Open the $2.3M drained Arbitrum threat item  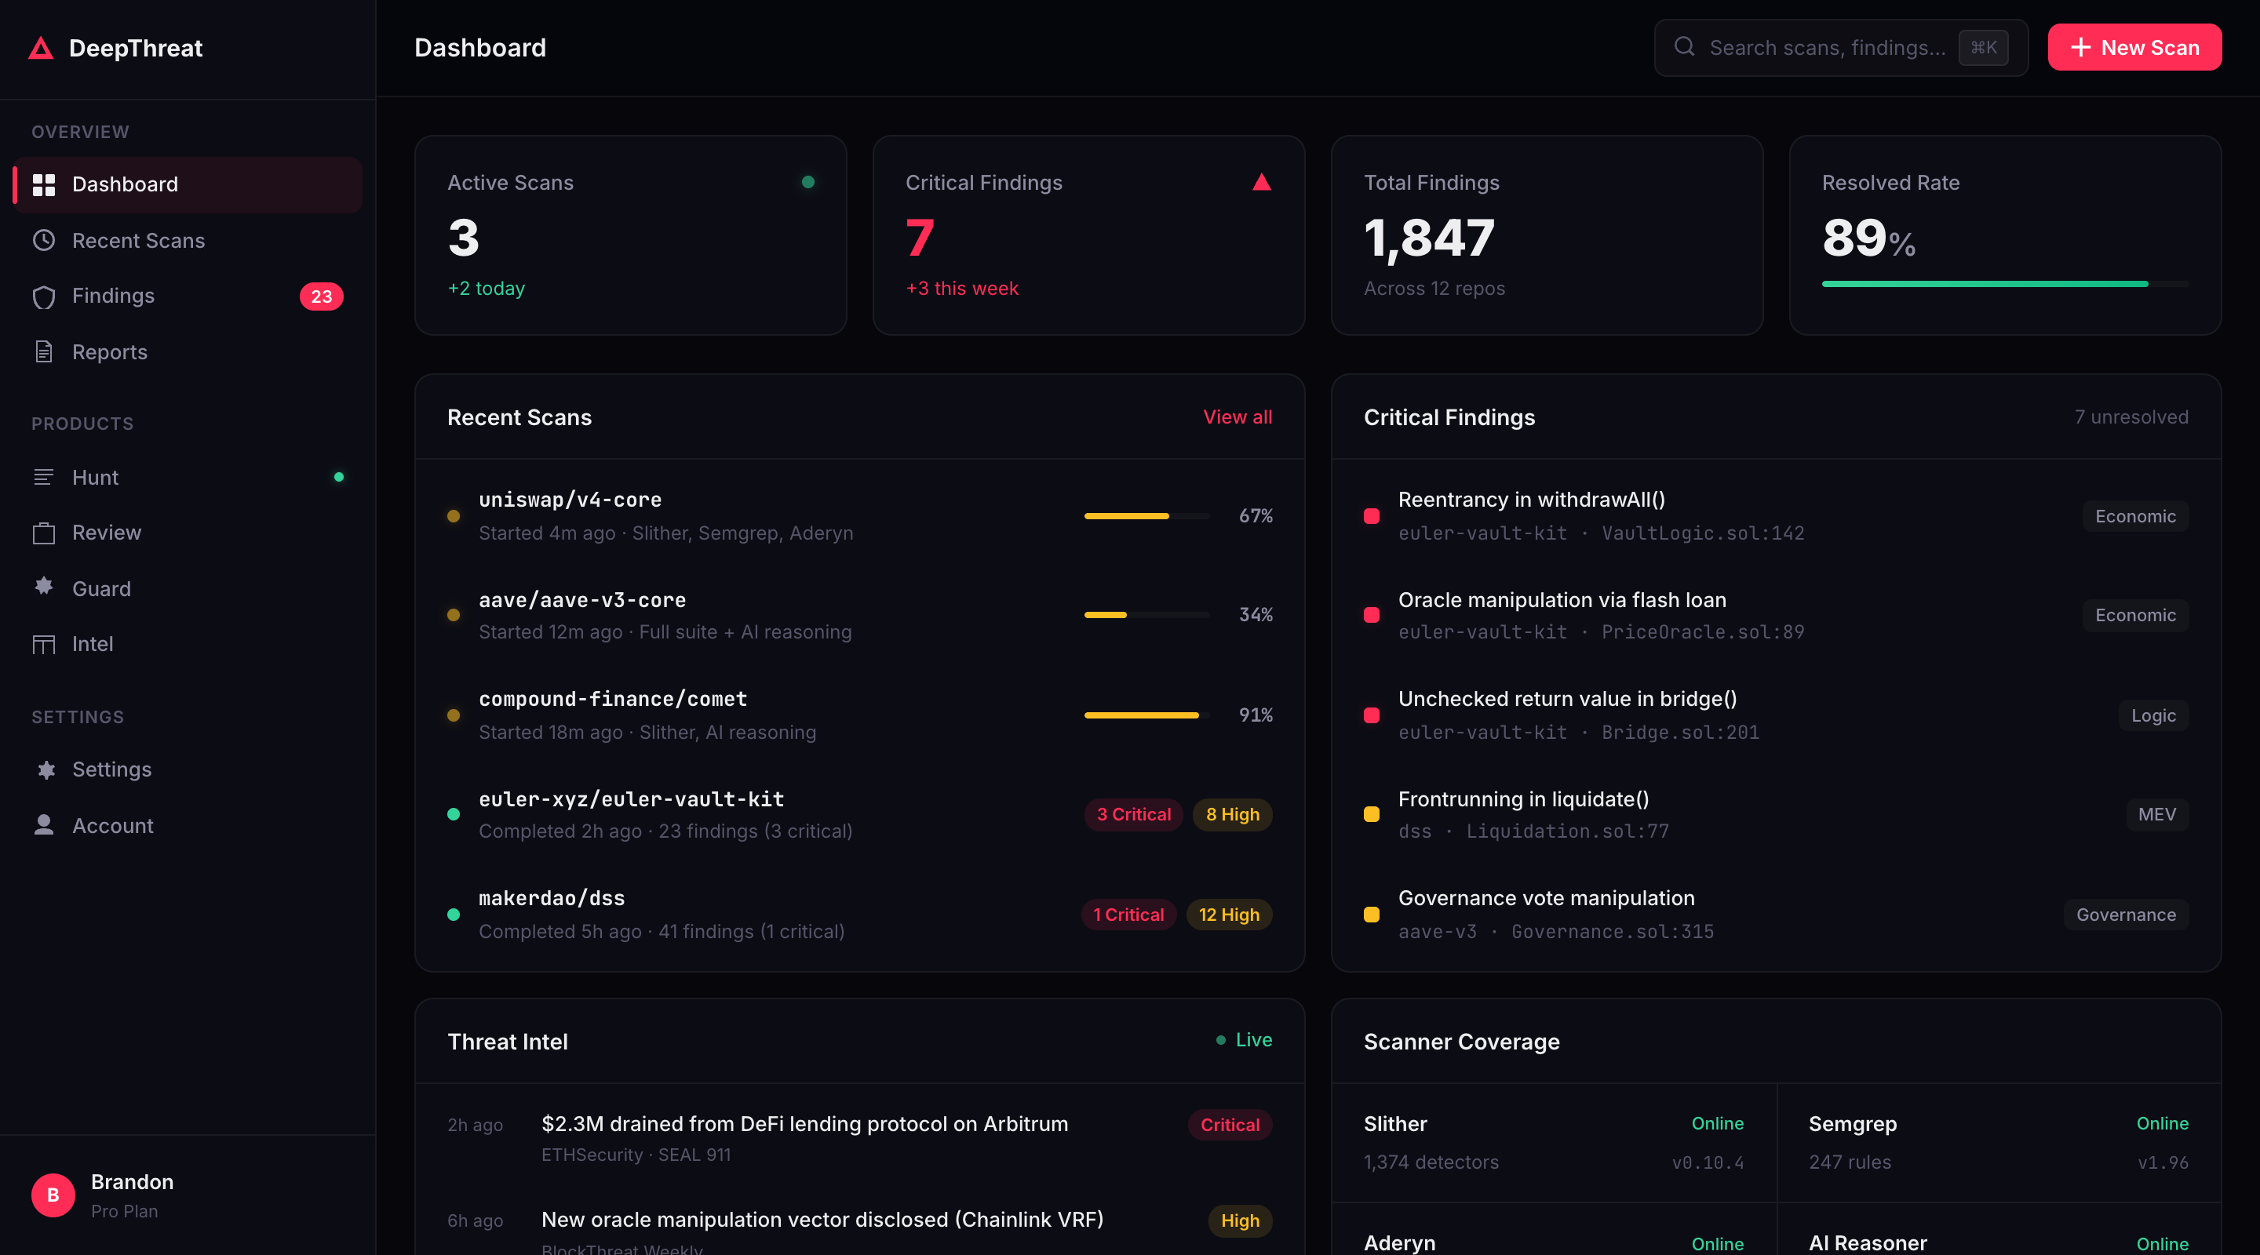click(x=804, y=1123)
